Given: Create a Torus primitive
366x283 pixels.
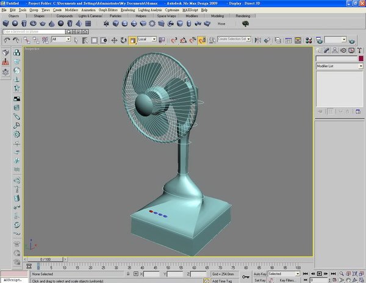Looking at the screenshot, I should 33,23.
